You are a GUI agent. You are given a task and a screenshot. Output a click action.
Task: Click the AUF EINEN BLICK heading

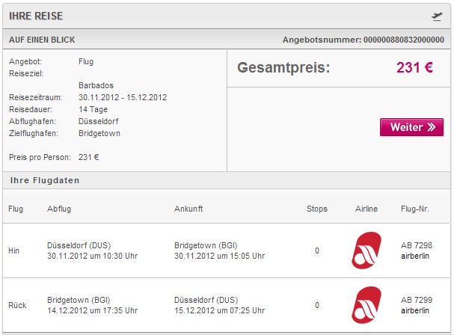[42, 40]
